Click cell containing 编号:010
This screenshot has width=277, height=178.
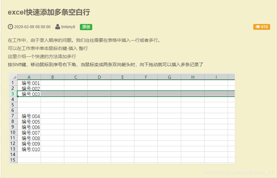tap(29, 149)
